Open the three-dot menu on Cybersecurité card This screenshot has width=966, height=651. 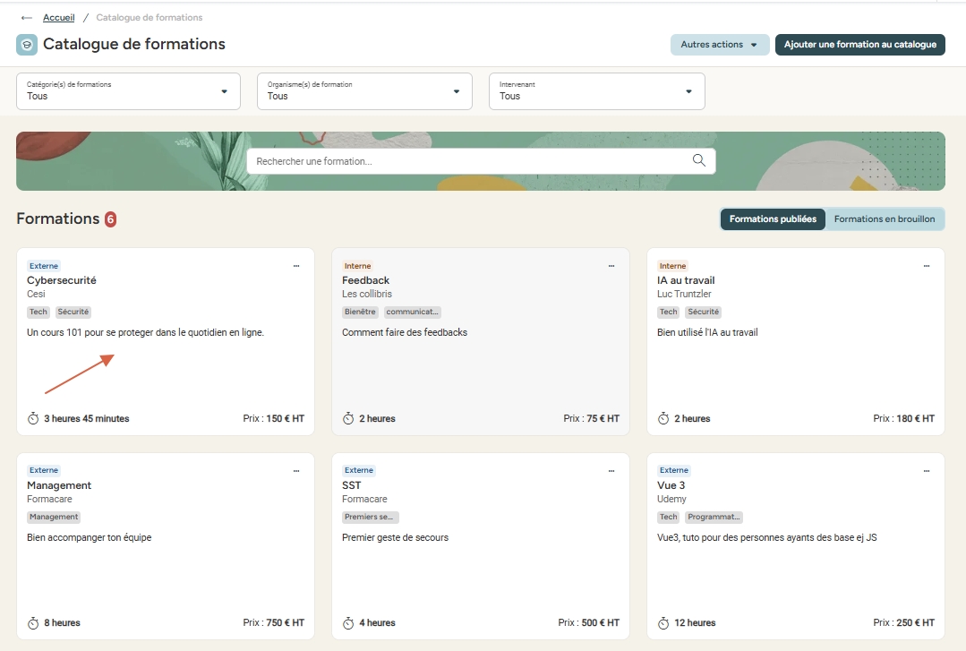point(296,266)
